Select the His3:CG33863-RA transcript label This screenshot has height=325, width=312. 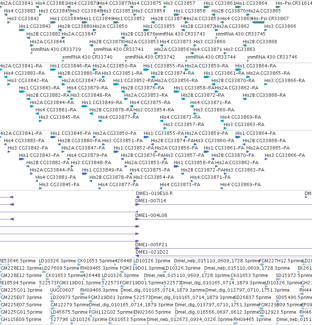click(x=244, y=125)
